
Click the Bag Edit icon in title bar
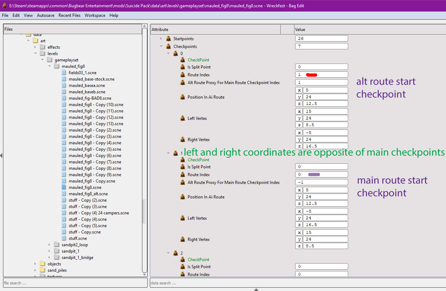pyautogui.click(x=4, y=5)
